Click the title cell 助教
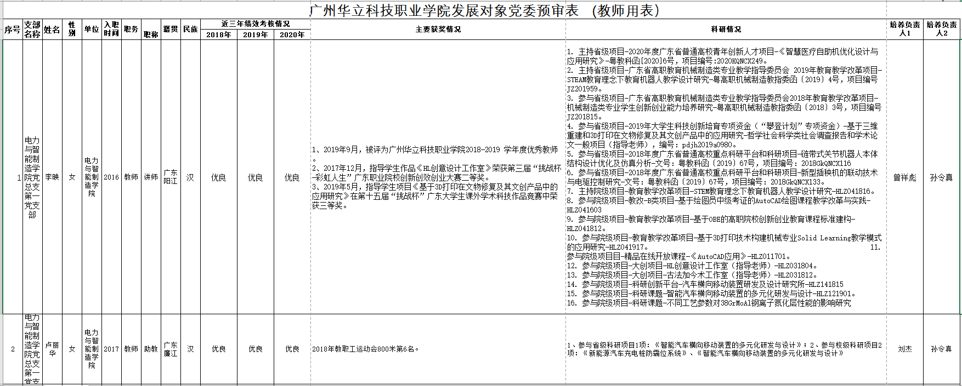 pos(151,349)
